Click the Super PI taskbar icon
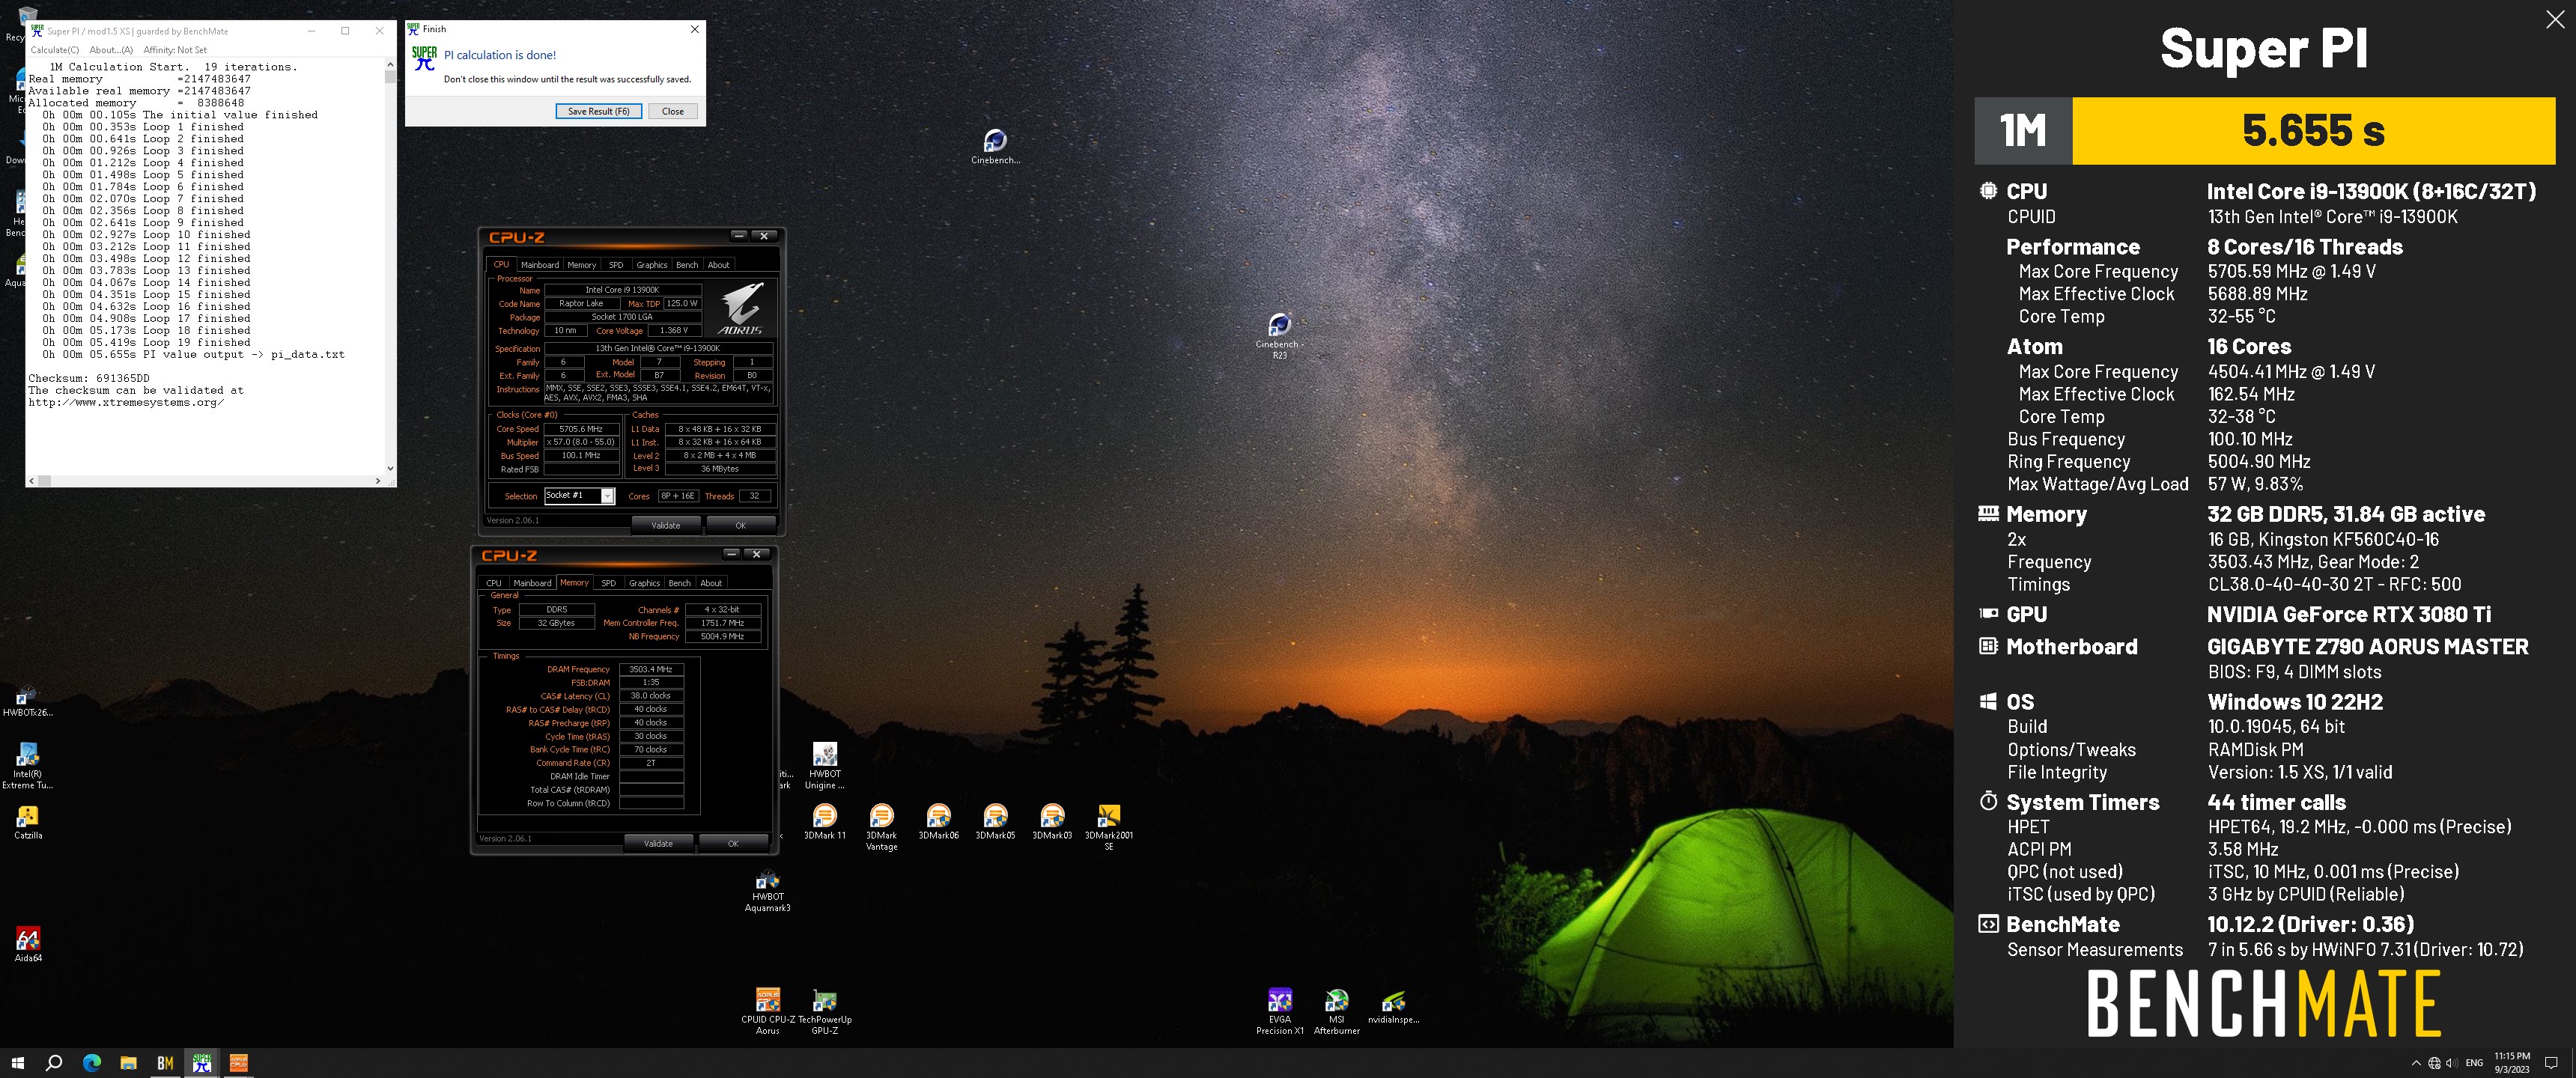This screenshot has width=2576, height=1078. coord(202,1063)
